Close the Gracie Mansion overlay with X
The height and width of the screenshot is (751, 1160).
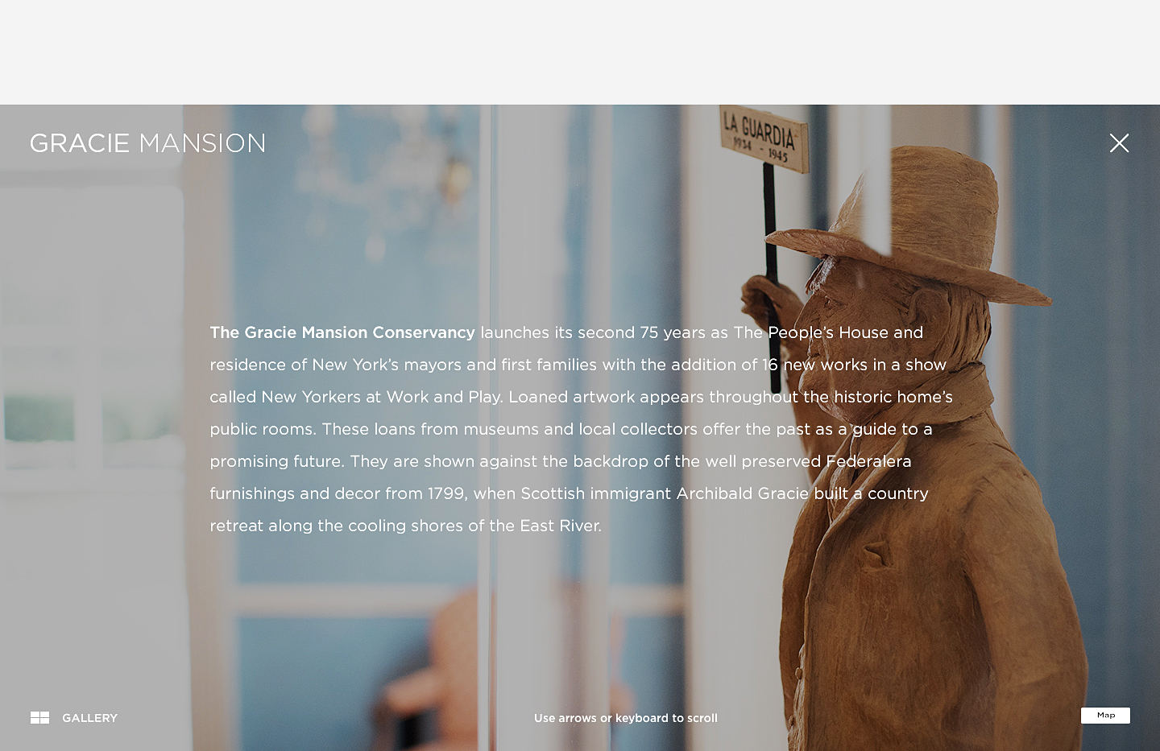pos(1119,143)
